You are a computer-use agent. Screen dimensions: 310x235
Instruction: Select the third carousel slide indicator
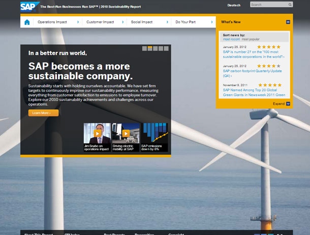pyautogui.click(x=156, y=48)
